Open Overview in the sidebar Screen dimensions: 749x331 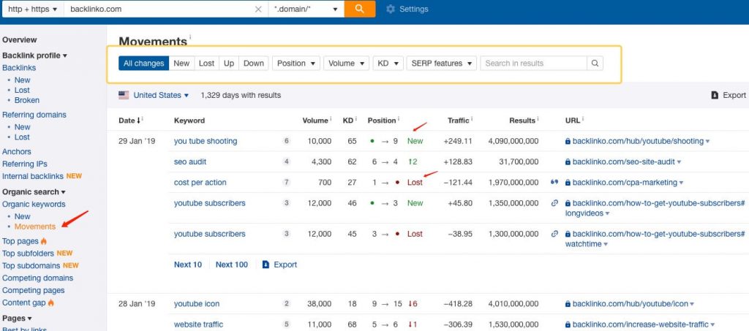coord(20,40)
